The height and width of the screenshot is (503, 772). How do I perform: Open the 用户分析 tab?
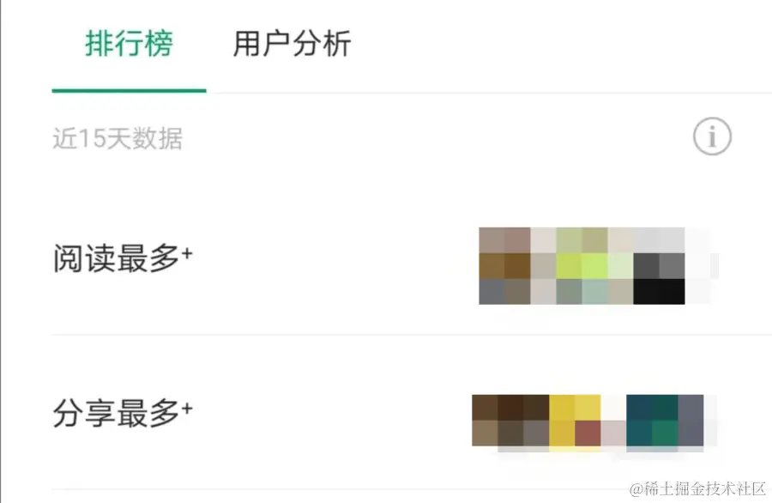pyautogui.click(x=292, y=44)
